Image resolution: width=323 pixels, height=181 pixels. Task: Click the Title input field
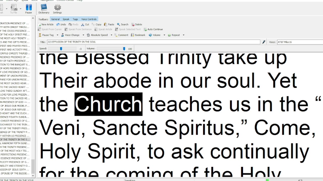point(153,42)
